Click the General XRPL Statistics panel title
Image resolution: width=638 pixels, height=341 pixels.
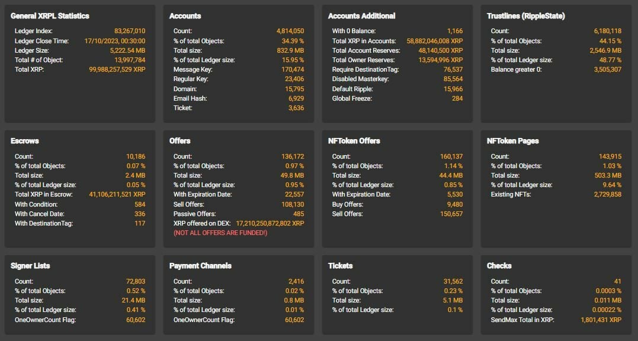tap(50, 16)
